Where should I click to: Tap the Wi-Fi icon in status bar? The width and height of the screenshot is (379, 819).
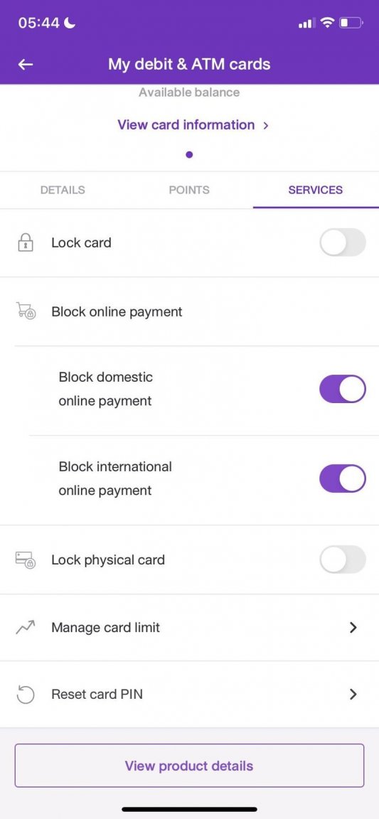[327, 23]
